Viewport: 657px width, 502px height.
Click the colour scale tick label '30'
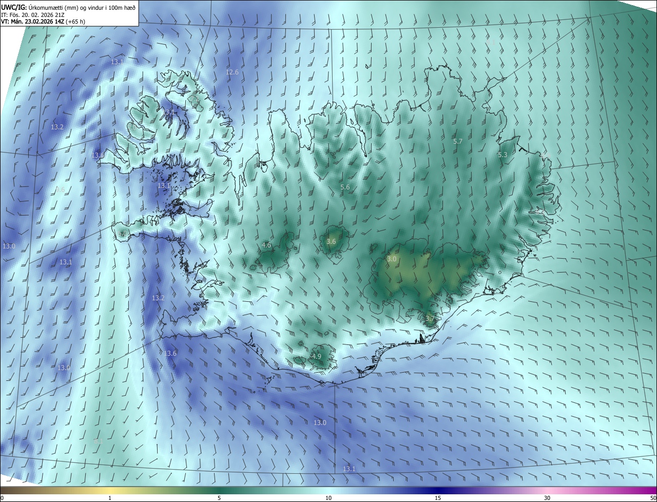pyautogui.click(x=547, y=498)
